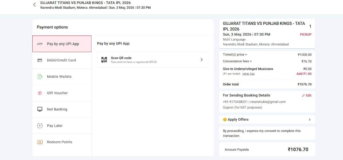Click the PICKUP label
Screen dimensions: 343x160
pyautogui.click(x=306, y=34)
